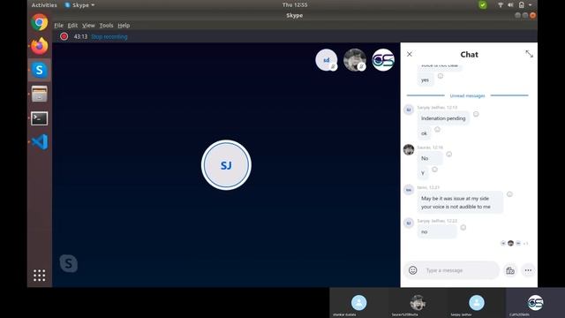React to the 'May be it was issue' message
The image size is (565, 318).
click(509, 194)
